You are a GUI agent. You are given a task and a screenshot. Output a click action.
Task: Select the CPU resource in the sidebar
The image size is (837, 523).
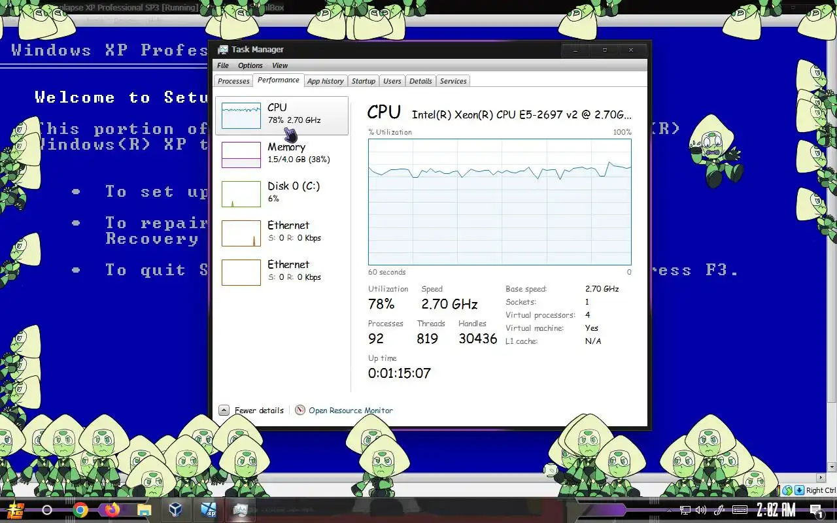[282, 116]
